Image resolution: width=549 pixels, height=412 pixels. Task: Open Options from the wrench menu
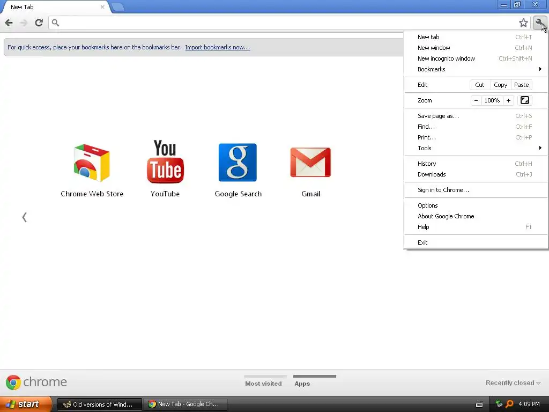(x=476, y=205)
